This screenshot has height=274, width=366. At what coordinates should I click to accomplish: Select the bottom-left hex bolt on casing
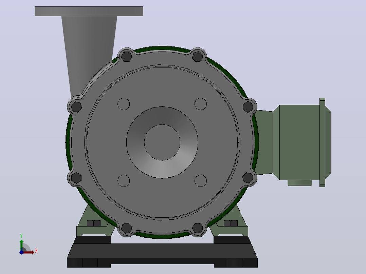point(127,228)
